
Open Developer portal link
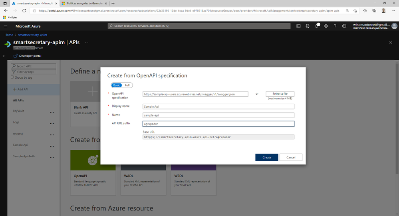27,56
